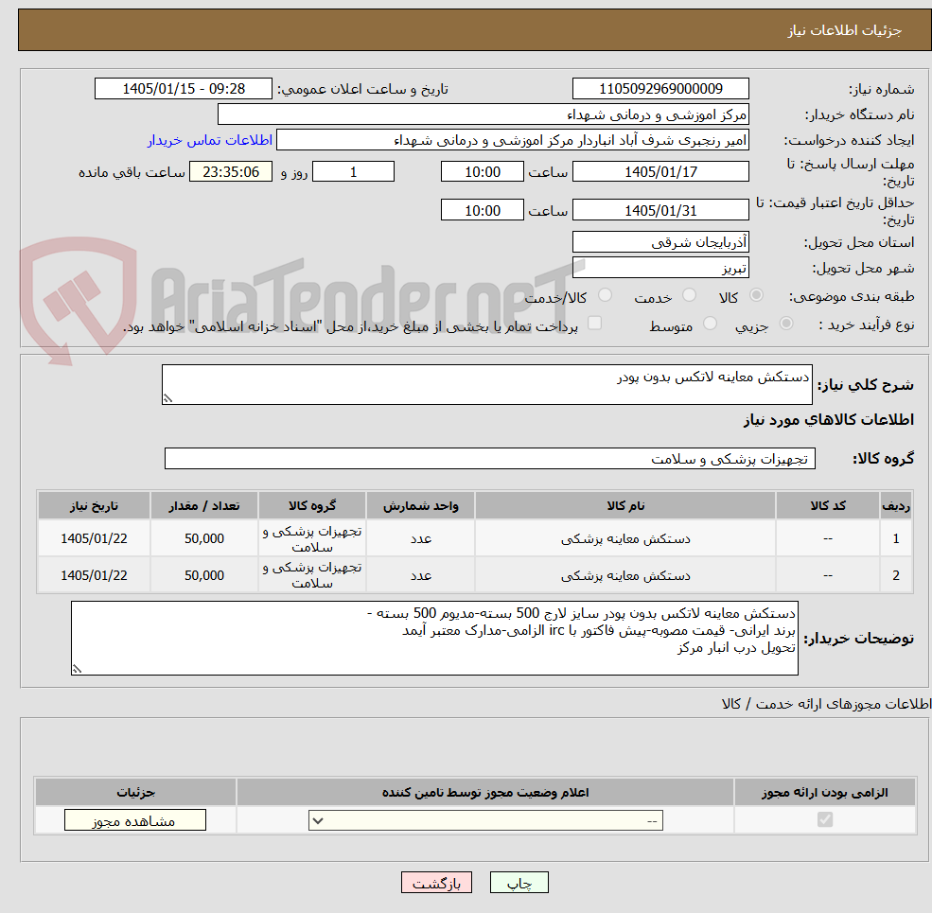Click the buyer organization name field
The width and height of the screenshot is (932, 913).
(483, 114)
